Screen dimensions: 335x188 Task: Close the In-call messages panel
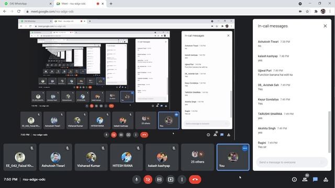pyautogui.click(x=325, y=26)
